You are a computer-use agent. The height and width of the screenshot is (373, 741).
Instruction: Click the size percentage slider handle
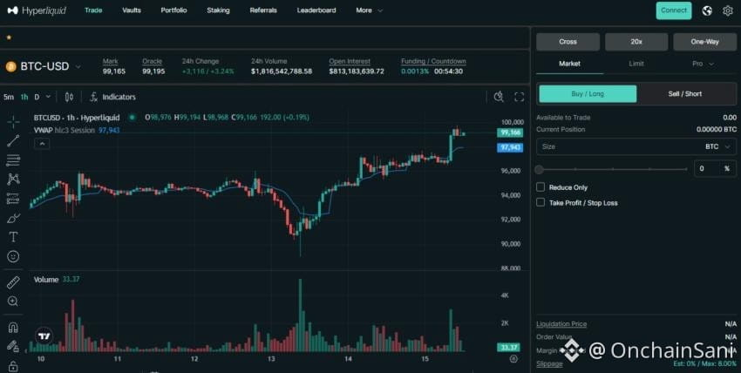pos(539,169)
